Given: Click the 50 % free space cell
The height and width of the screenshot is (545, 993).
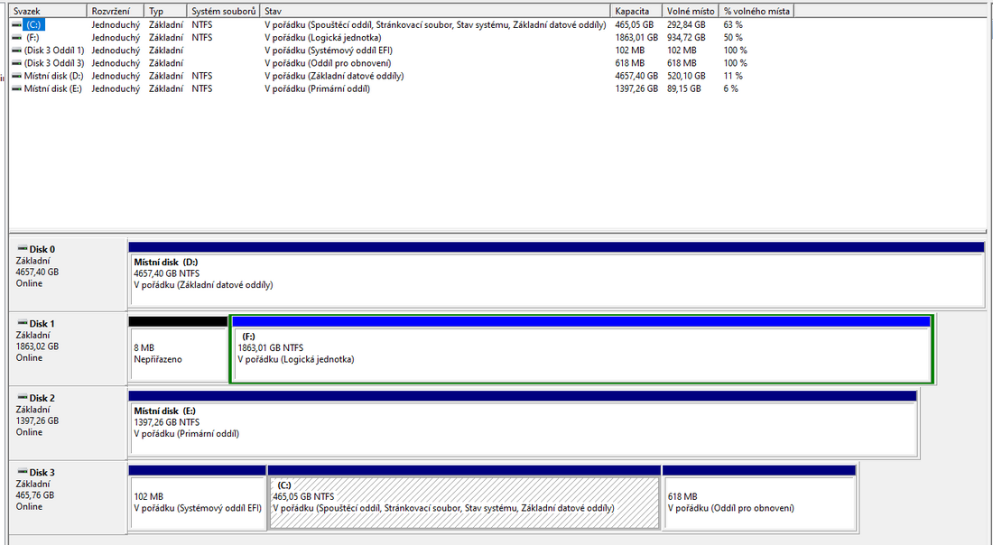Looking at the screenshot, I should click(733, 37).
